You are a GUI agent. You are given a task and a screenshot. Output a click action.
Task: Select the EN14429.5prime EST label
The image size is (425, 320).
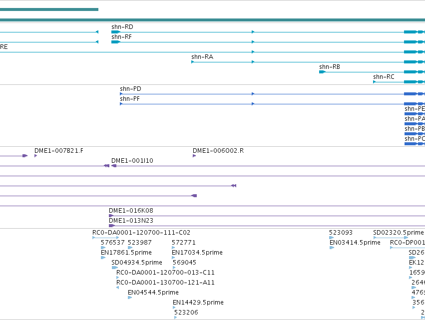point(198,303)
